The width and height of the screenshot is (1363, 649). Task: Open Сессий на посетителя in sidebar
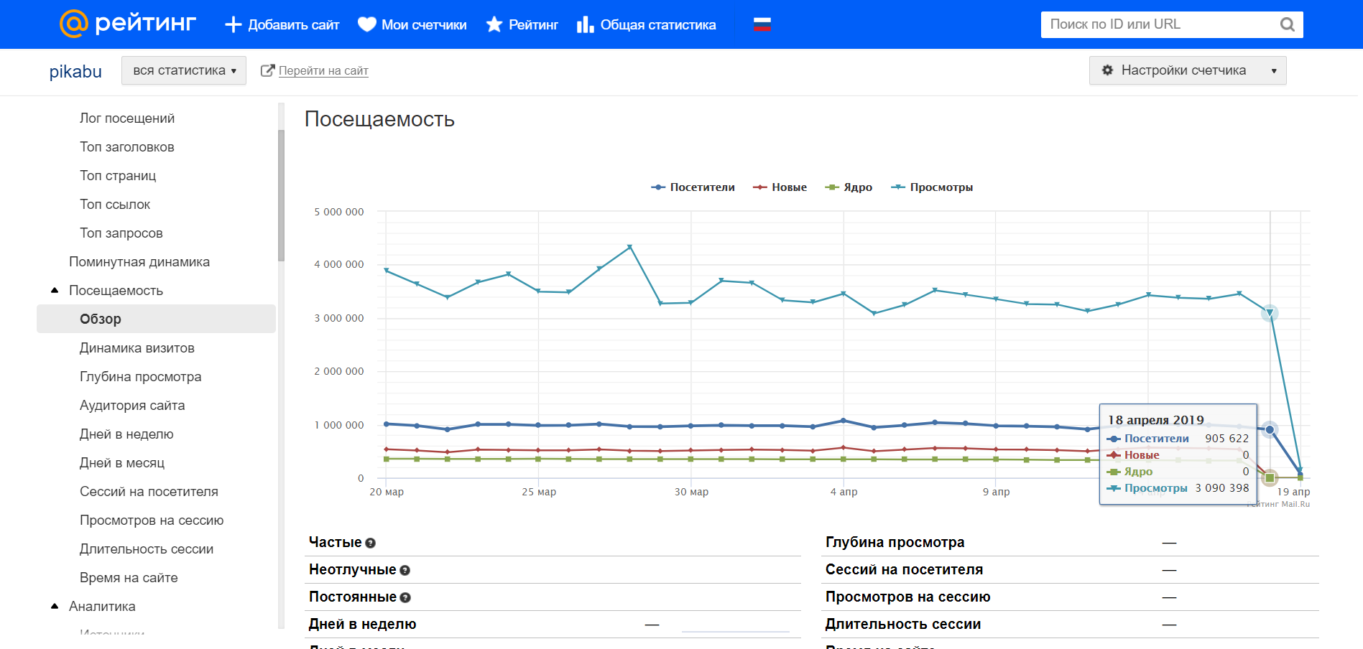click(x=149, y=492)
